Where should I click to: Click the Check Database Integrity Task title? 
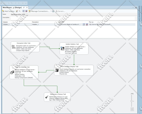(x=69, y=67)
